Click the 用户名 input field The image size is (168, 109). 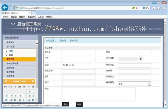coord(79,53)
